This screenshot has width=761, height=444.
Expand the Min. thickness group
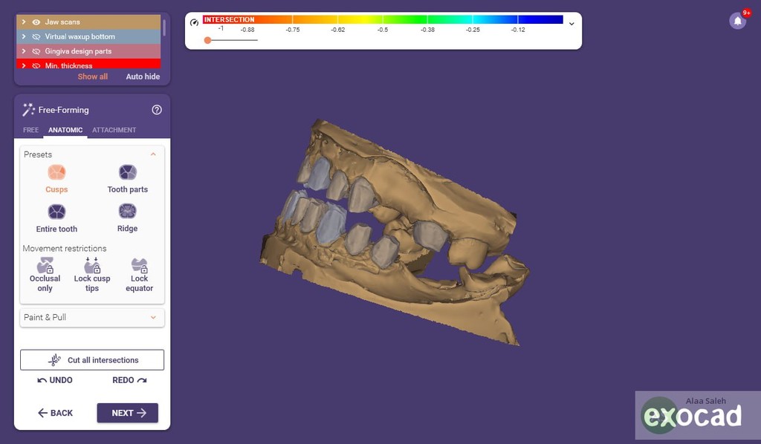coord(23,65)
